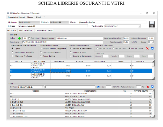
Task: Click the Vetri description text field
Action: click(x=70, y=87)
